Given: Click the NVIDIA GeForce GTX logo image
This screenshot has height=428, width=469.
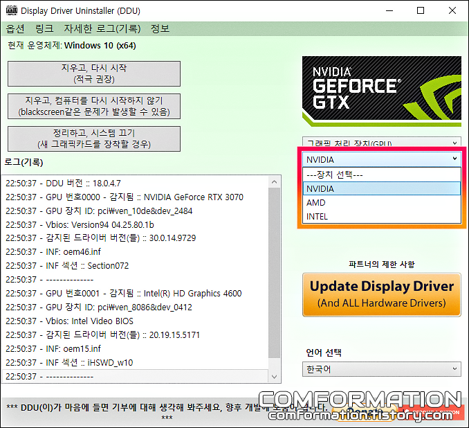Looking at the screenshot, I should point(382,91).
